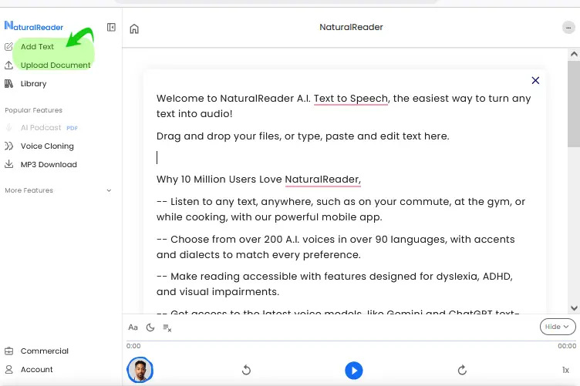Hide the player controls dropdown
The height and width of the screenshot is (386, 580).
point(558,327)
